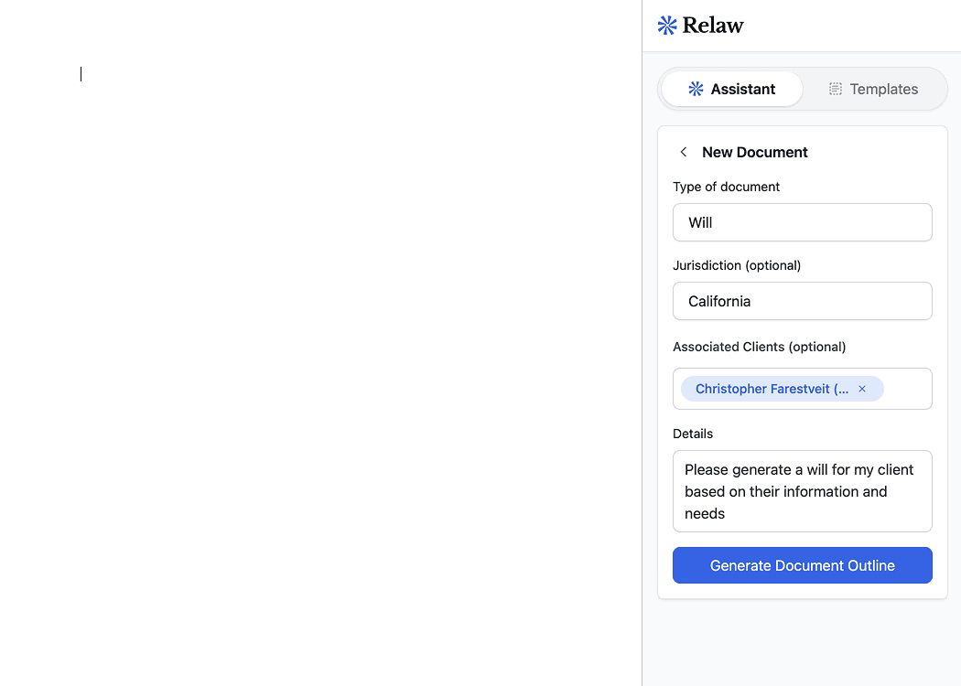961x686 pixels.
Task: Click the Assistant tab sparkle icon
Action: pos(696,89)
